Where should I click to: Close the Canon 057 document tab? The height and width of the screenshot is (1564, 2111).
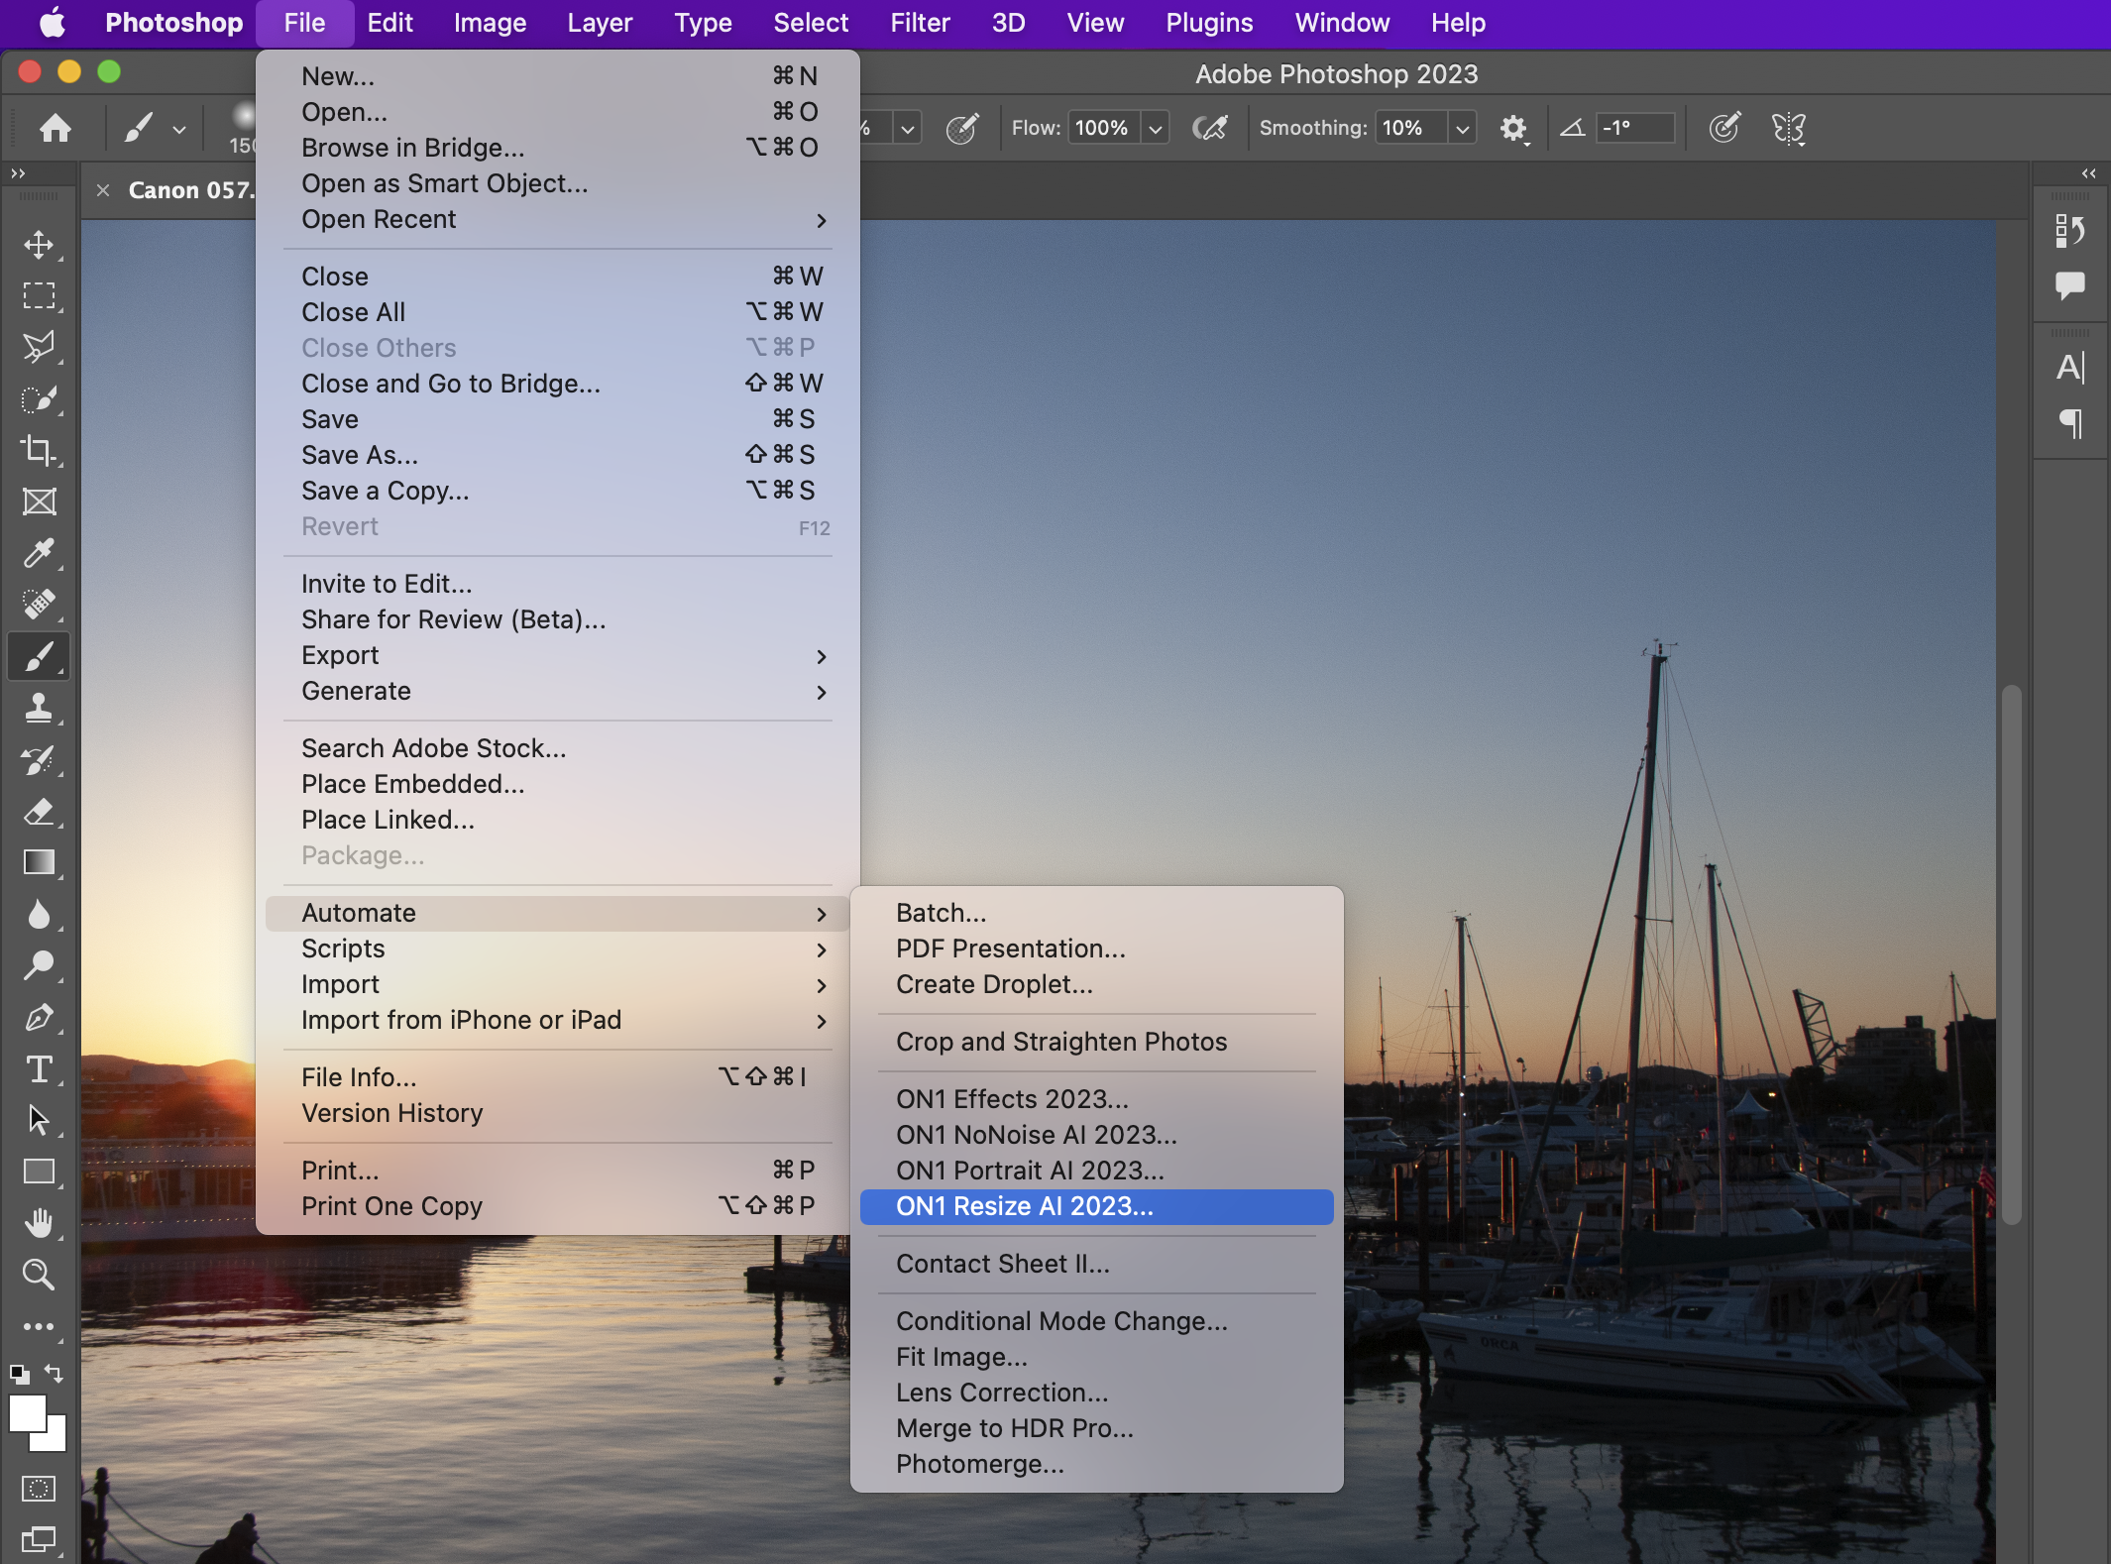pos(103,190)
